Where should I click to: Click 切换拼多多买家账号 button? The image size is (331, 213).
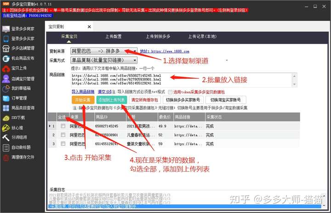coord(183,100)
